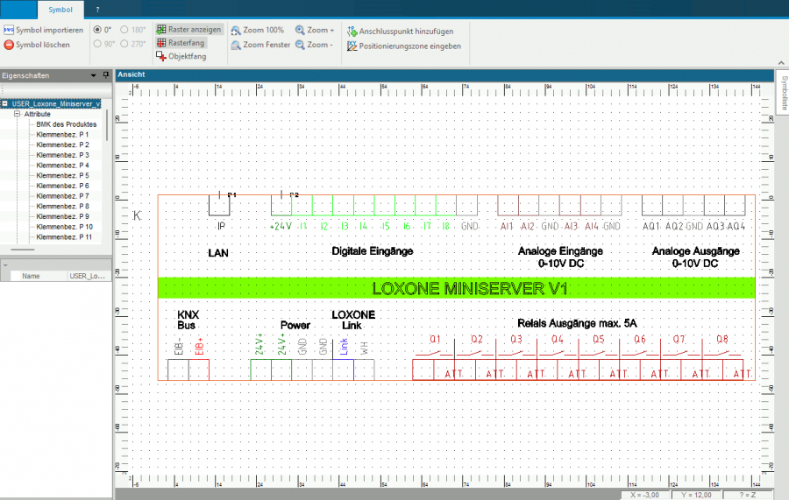Click the Link blue terminal box

pos(343,370)
